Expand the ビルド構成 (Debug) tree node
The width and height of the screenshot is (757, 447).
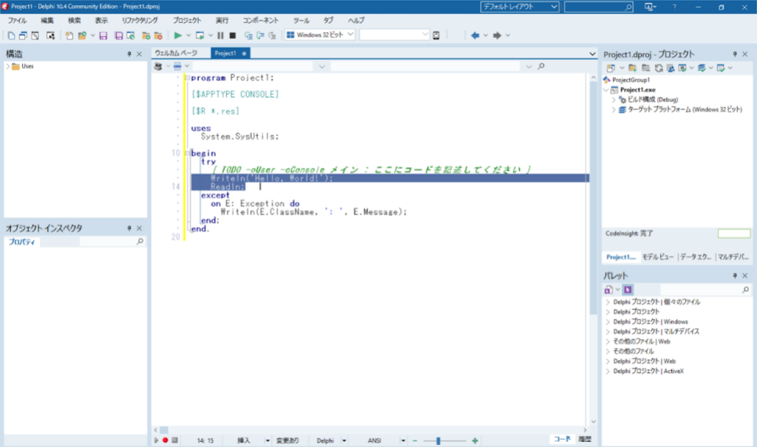coord(614,99)
